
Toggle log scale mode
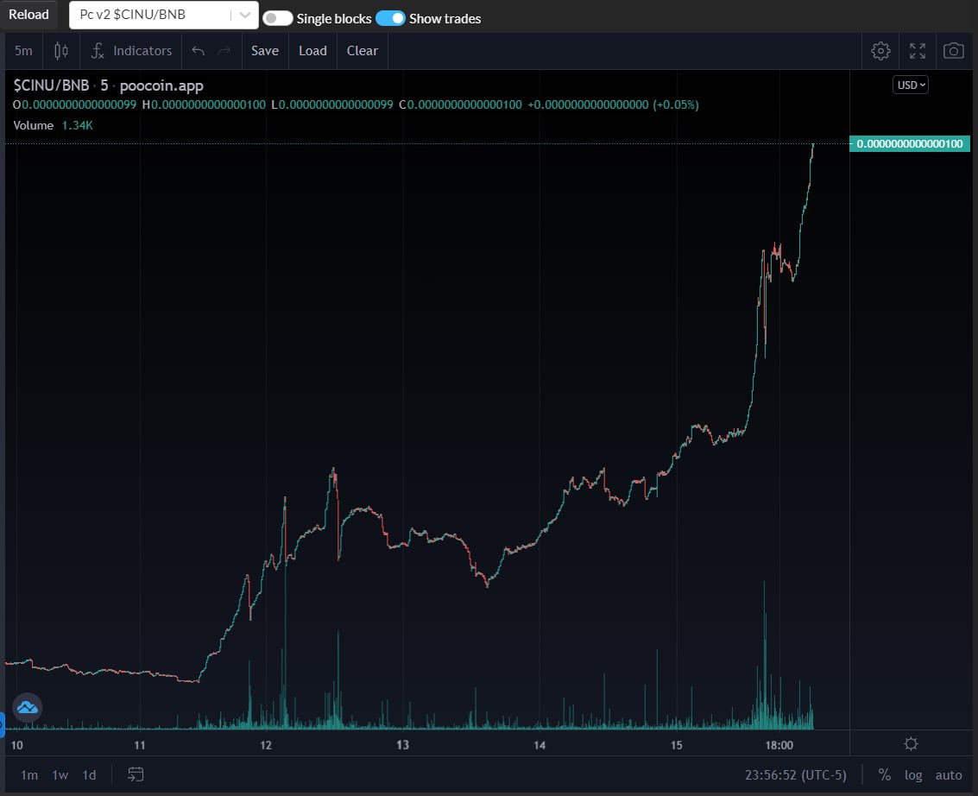pyautogui.click(x=913, y=774)
